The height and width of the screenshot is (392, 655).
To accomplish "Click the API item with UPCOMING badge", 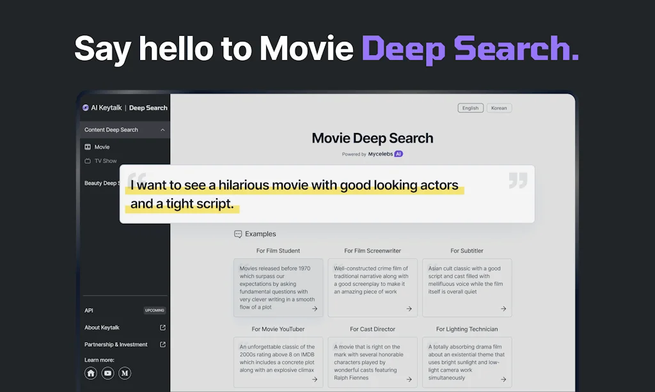I will point(89,310).
